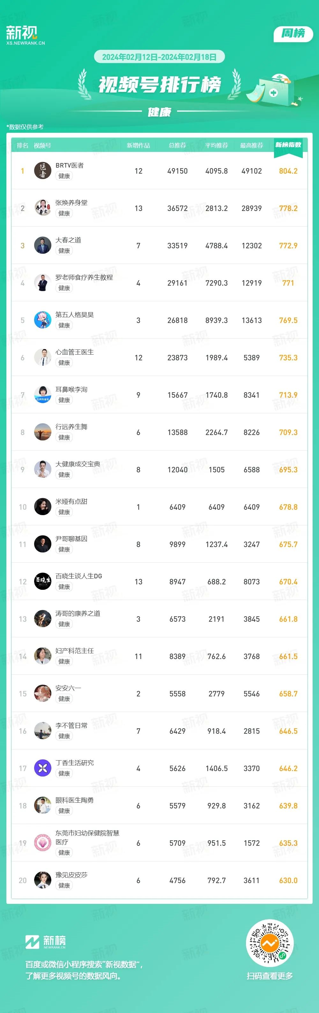This screenshot has width=319, height=1013.
Task: Click the date range 2024年02月12日 pill
Action: [159, 56]
